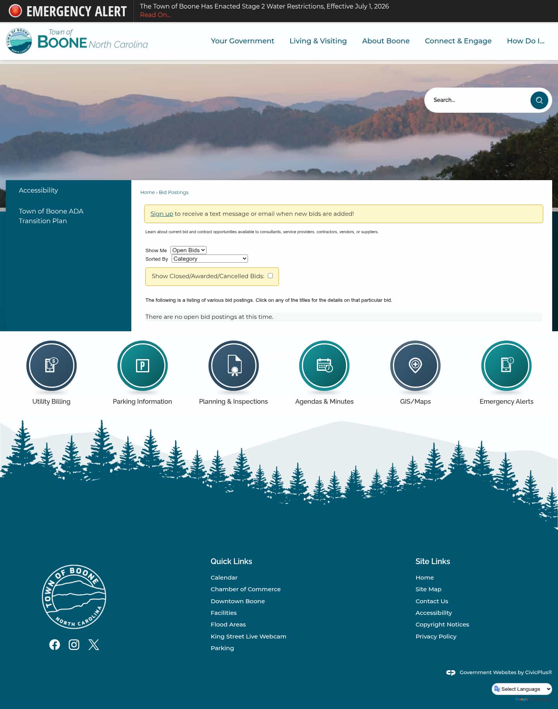Click Government Websites by CivicPlus link

[x=506, y=673]
